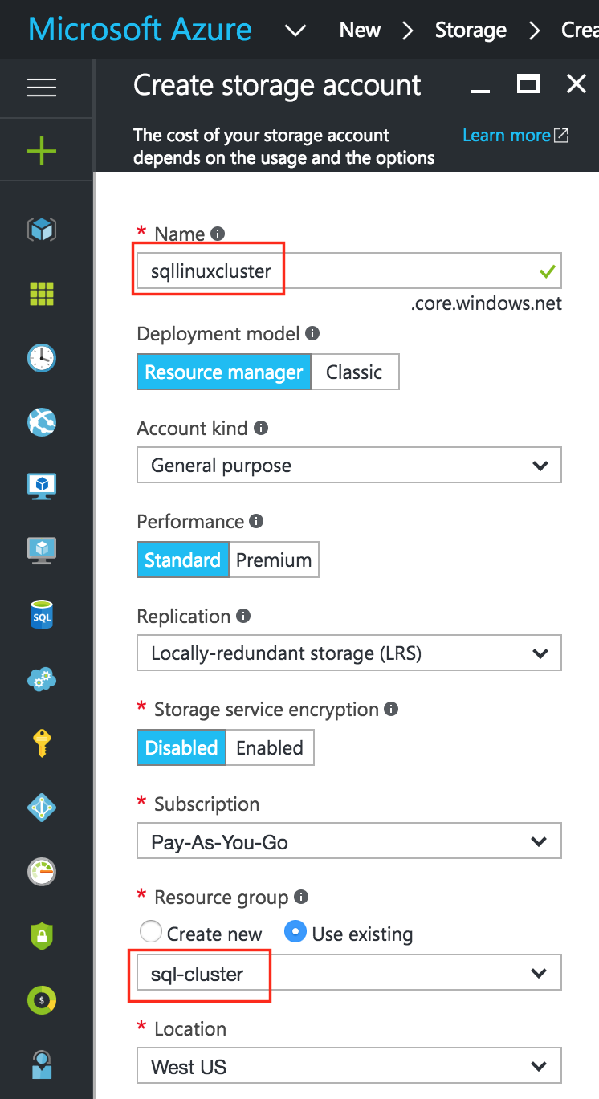Select the Virtual machines sidebar icon
This screenshot has width=599, height=1099.
pyautogui.click(x=41, y=486)
